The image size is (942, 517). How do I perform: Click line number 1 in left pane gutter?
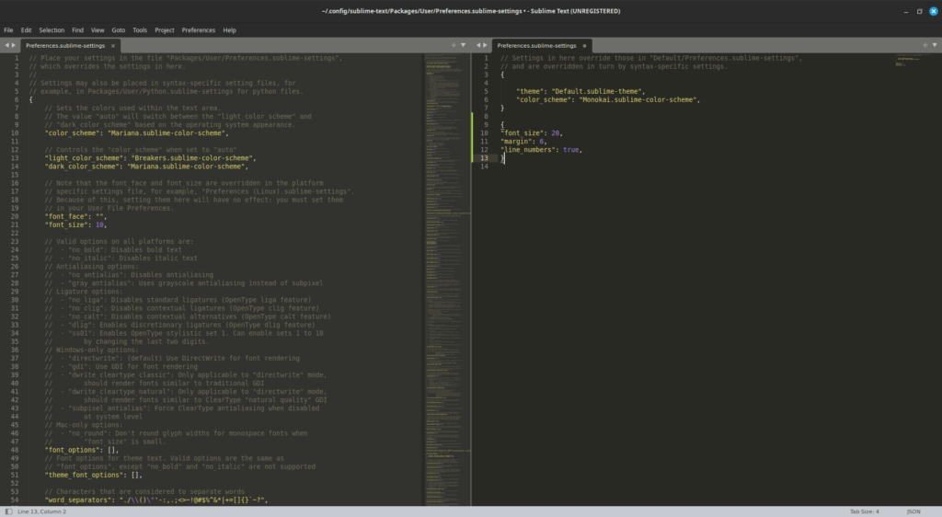pos(17,59)
